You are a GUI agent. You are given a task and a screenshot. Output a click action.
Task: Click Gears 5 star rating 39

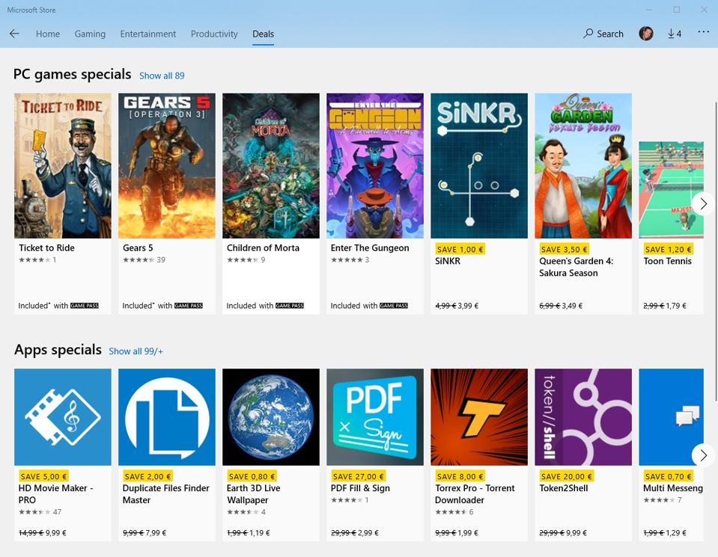144,259
